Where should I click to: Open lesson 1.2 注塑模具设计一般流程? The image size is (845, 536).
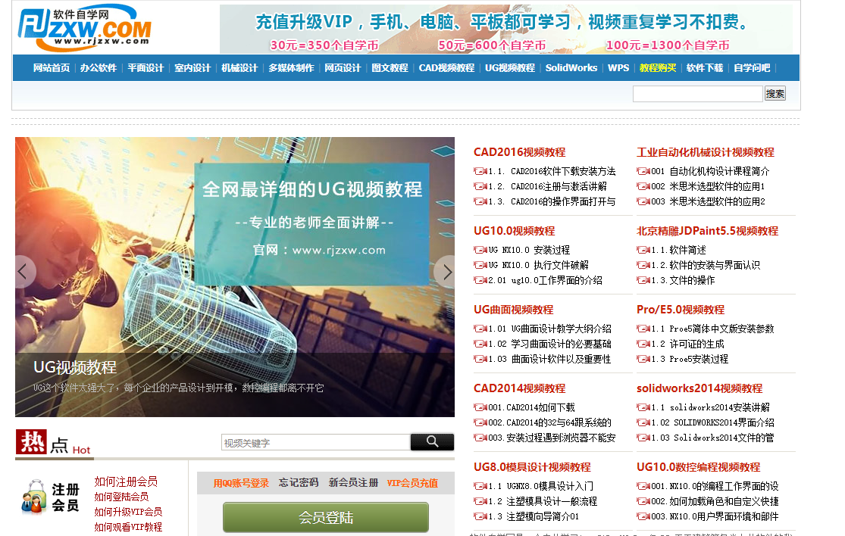(543, 501)
